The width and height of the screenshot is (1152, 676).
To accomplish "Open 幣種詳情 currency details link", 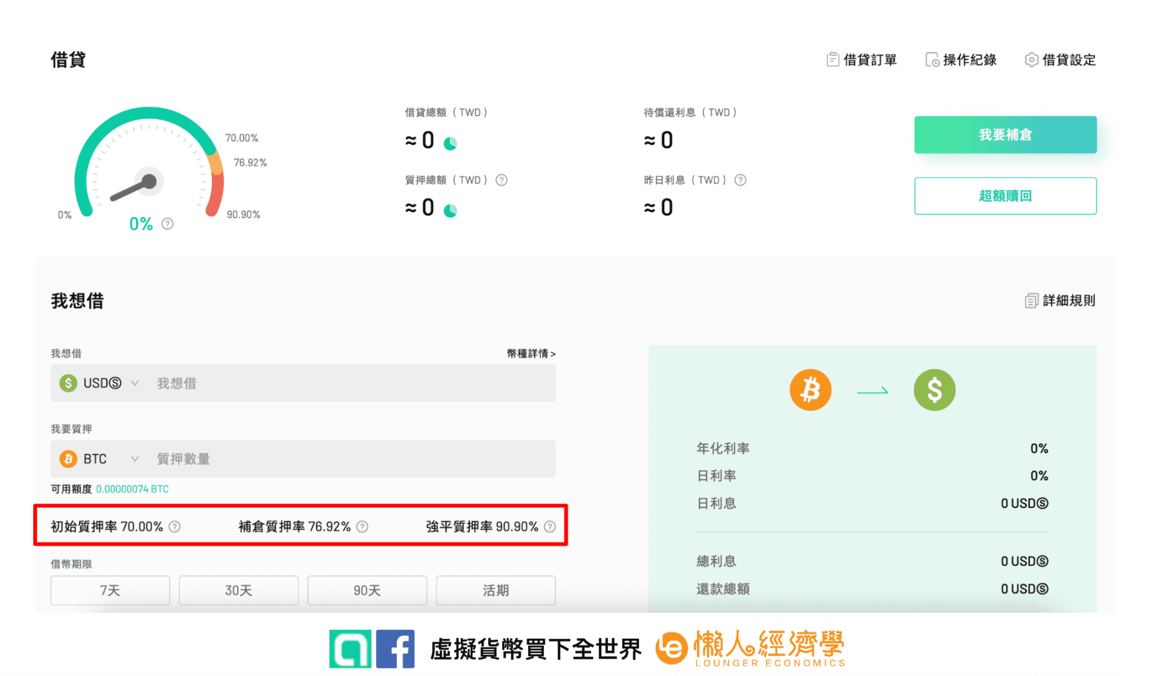I will coord(531,354).
